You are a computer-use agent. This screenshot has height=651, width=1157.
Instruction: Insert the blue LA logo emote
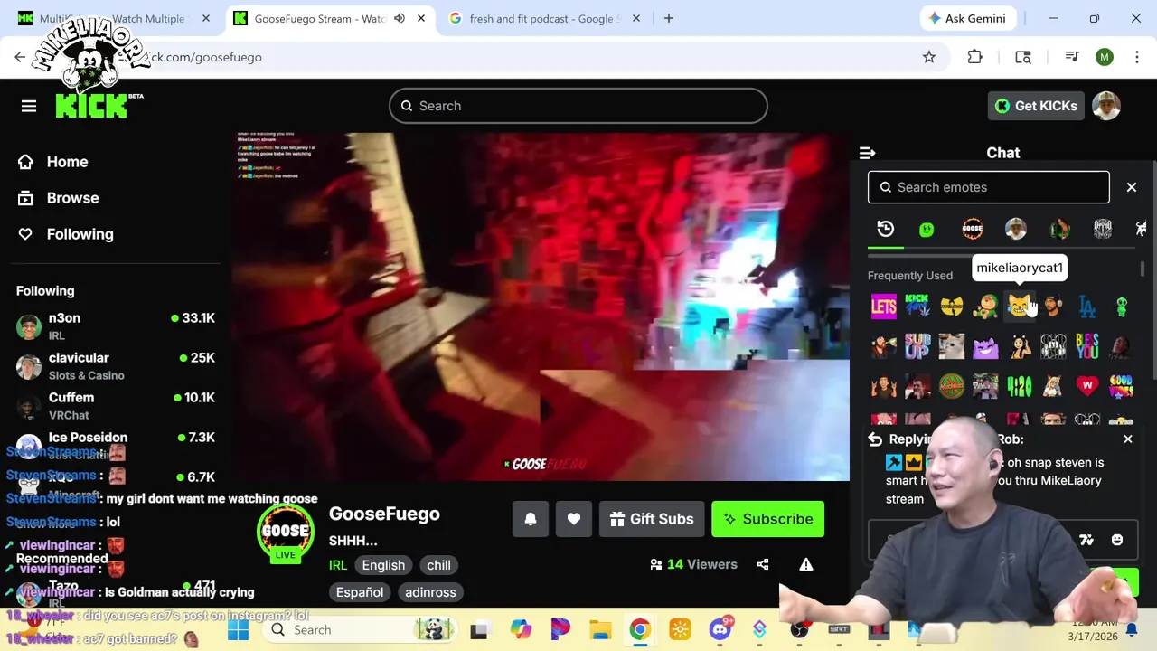click(x=1087, y=307)
